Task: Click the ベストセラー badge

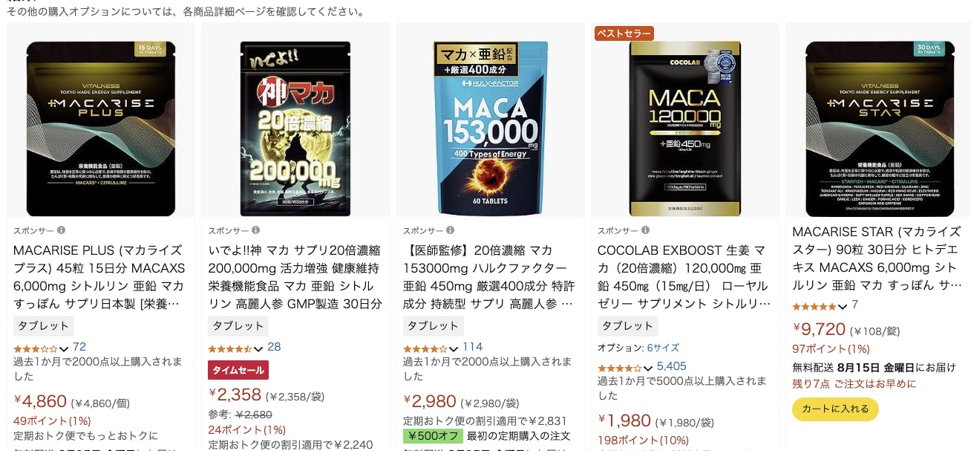Action: (624, 33)
